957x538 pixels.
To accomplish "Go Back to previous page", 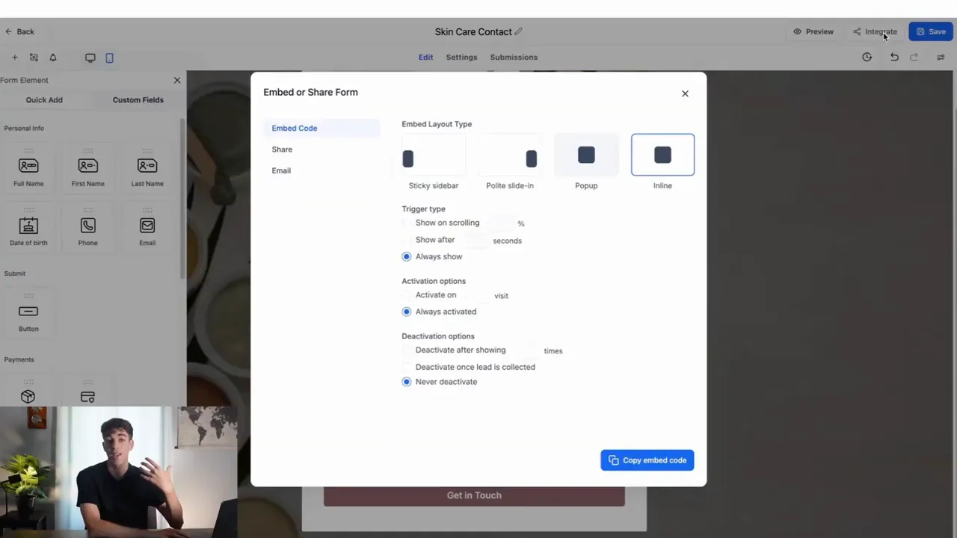I will (x=19, y=31).
